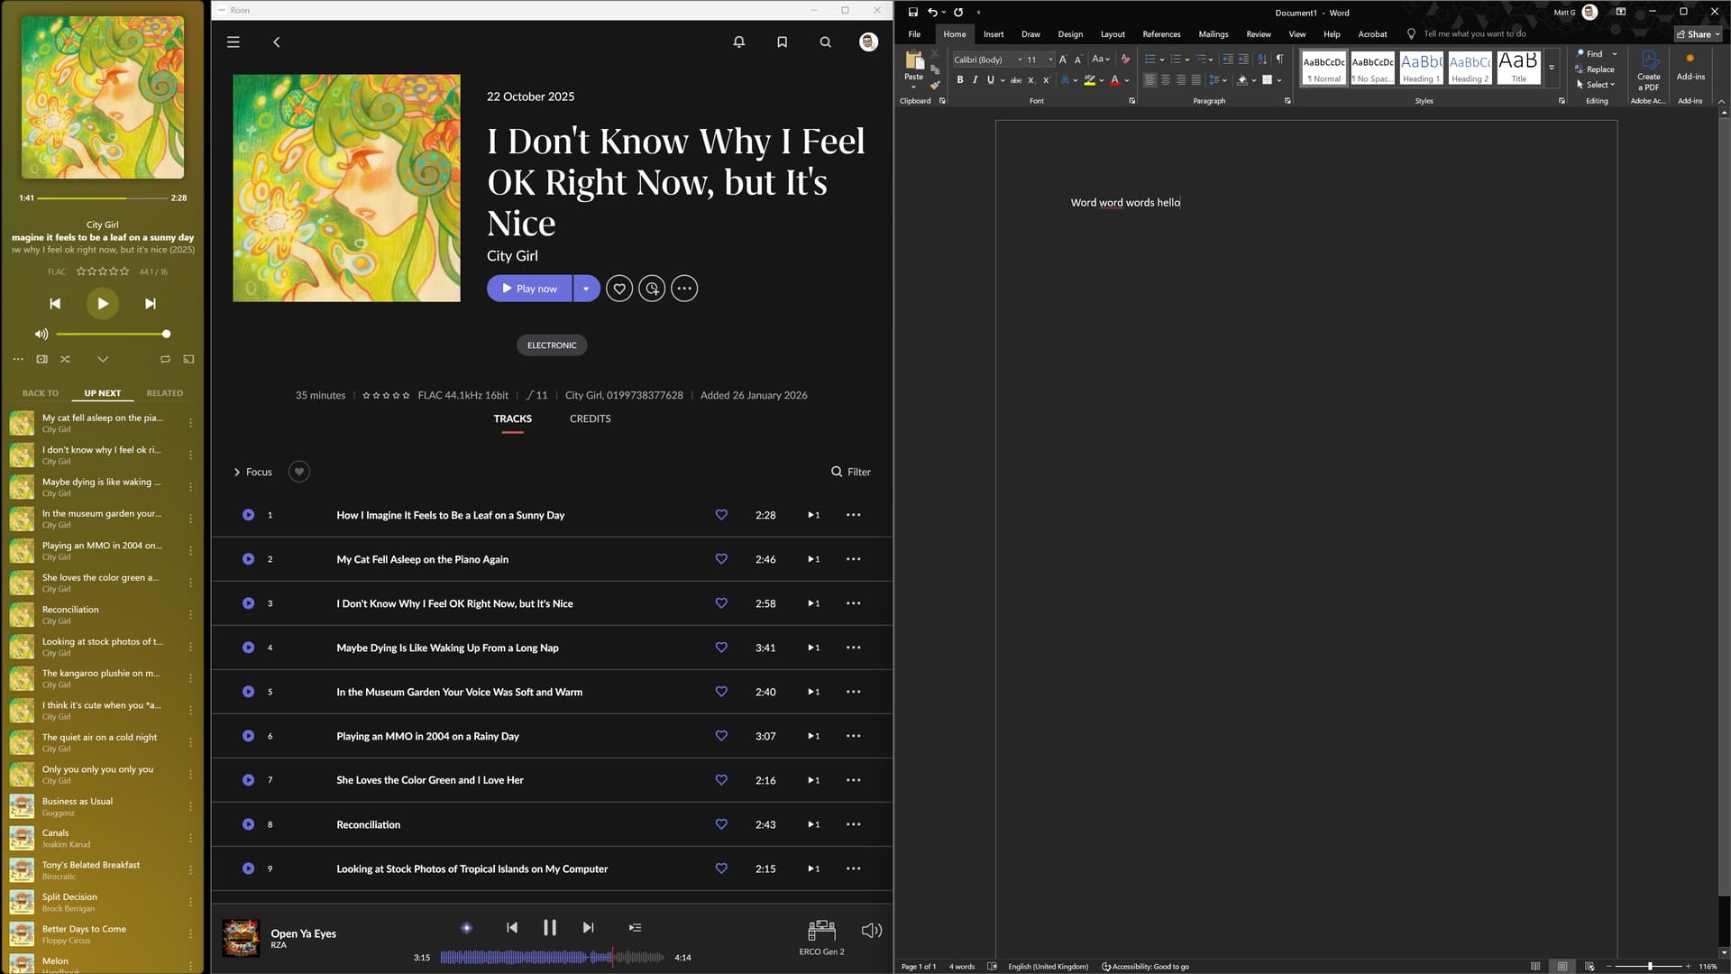Image resolution: width=1731 pixels, height=974 pixels.
Task: Toggle favorite heart for Reconciliation track
Action: point(721,824)
